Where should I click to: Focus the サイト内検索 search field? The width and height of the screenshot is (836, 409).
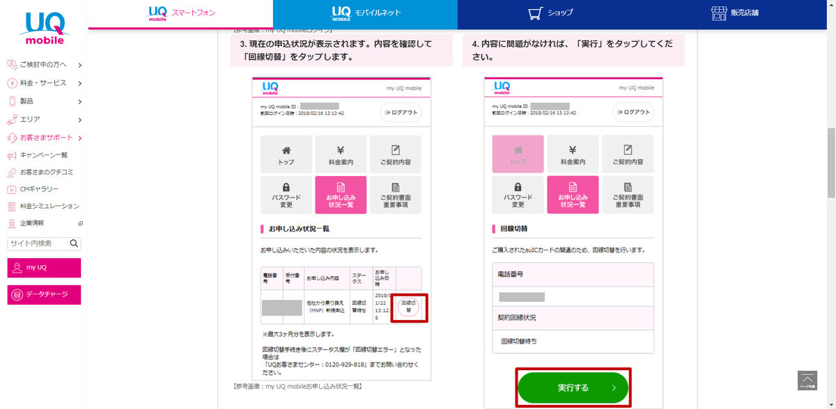38,243
